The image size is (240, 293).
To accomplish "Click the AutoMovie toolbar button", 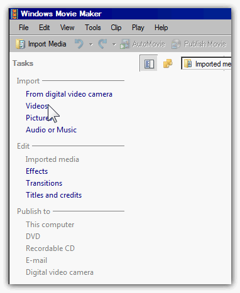I will 143,44.
